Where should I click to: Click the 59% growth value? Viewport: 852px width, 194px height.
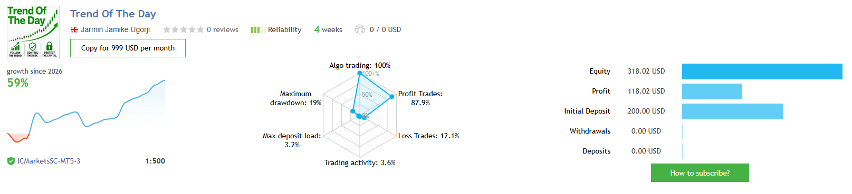click(18, 83)
